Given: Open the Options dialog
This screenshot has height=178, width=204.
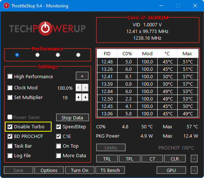Looking at the screenshot, I should pyautogui.click(x=49, y=170).
